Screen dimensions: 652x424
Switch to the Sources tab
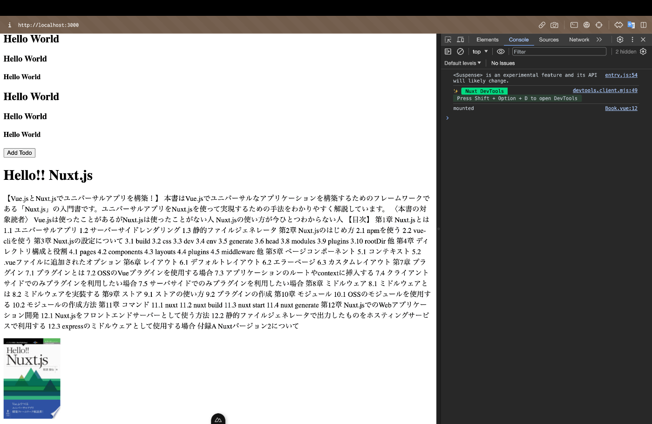(549, 40)
